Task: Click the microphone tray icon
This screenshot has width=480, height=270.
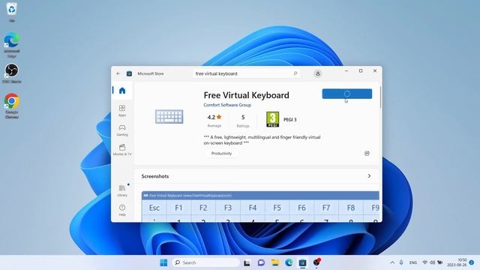Action: pos(401,262)
